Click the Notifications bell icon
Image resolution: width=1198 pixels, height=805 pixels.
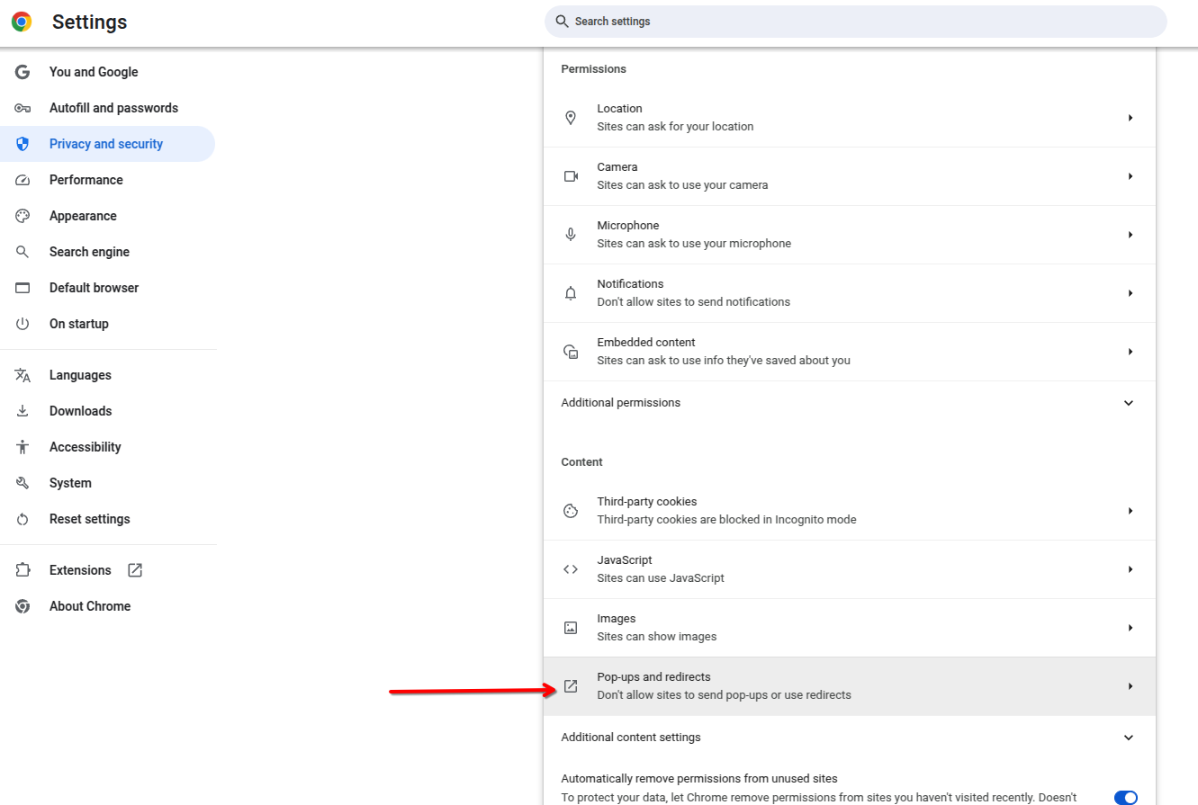(571, 292)
